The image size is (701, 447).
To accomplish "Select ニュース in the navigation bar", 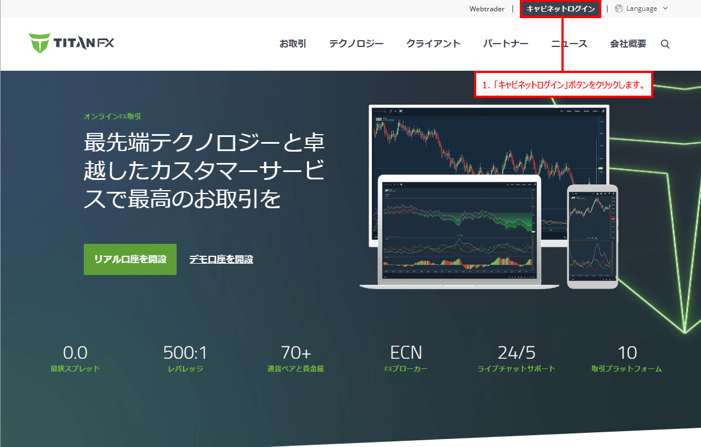I will (x=569, y=44).
